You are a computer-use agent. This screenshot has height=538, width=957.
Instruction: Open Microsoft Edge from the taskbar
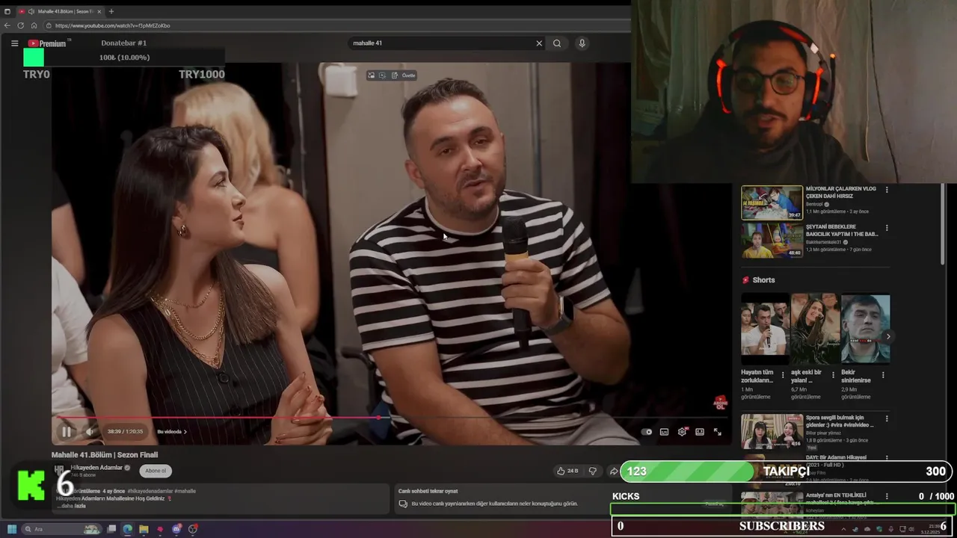click(127, 529)
